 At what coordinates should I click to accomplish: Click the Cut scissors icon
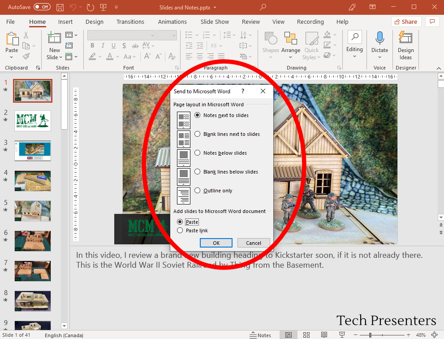pyautogui.click(x=26, y=35)
